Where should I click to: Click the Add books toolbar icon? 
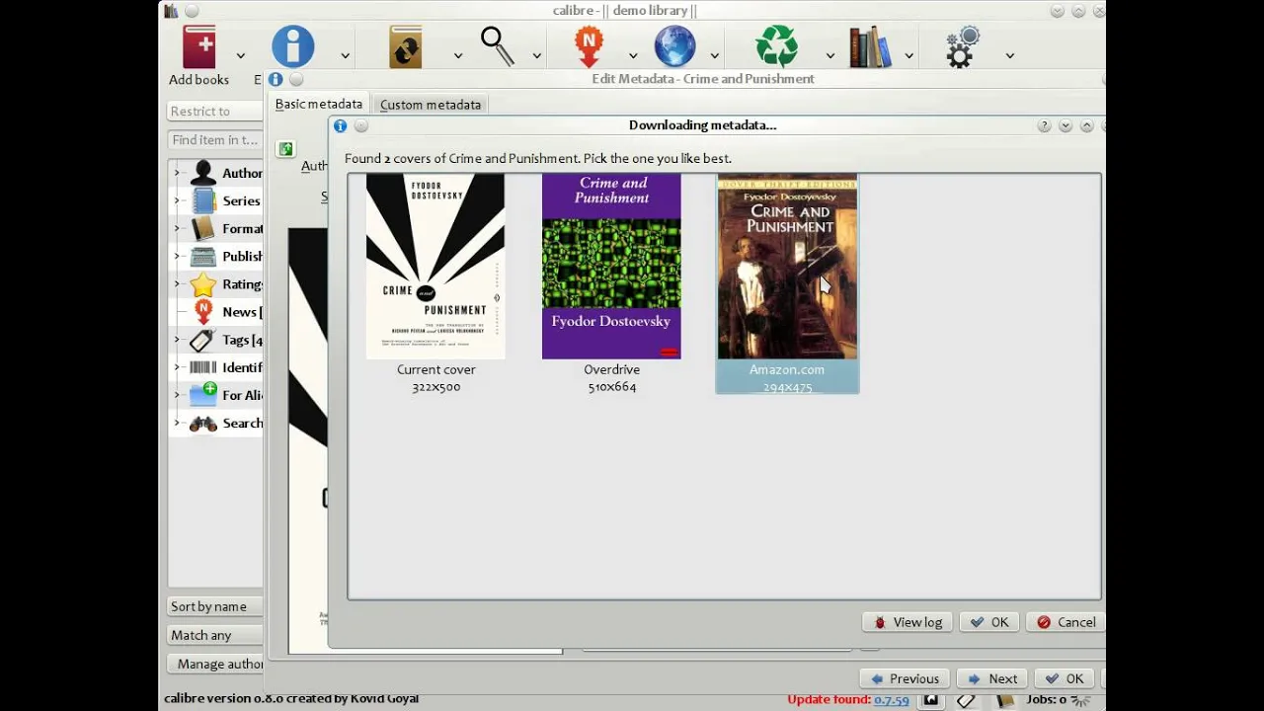coord(198,47)
